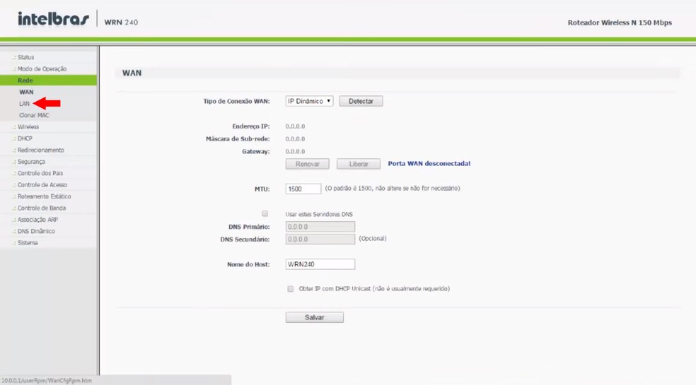Open the WAN submenu item

pyautogui.click(x=26, y=92)
